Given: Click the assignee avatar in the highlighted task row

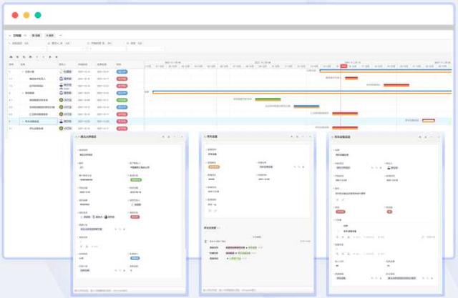Looking at the screenshot, I should pyautogui.click(x=61, y=121).
